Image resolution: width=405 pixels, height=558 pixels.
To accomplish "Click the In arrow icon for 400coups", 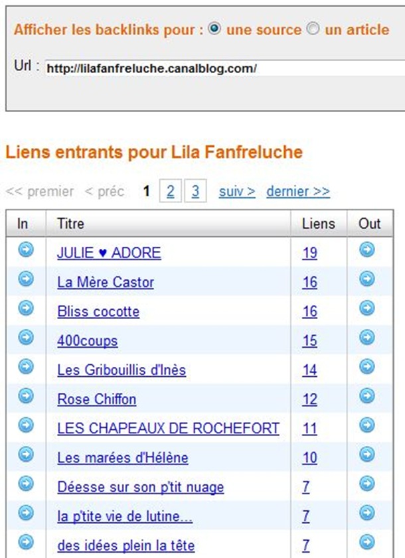I will [26, 337].
